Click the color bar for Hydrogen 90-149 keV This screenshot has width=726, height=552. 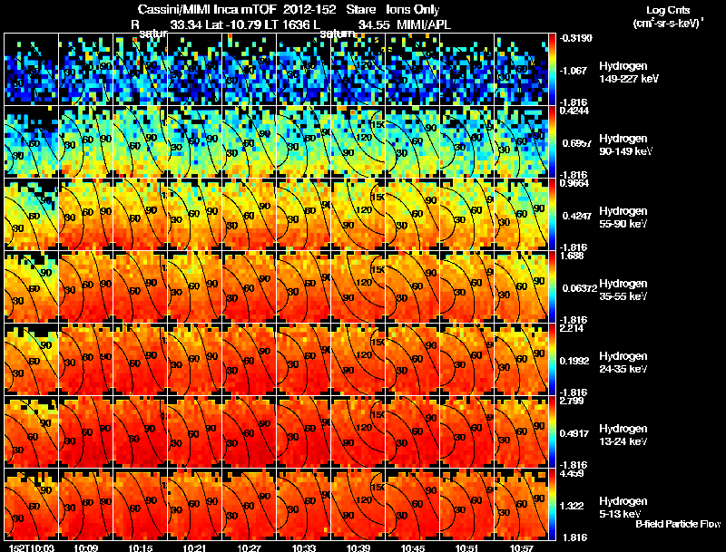pos(552,142)
